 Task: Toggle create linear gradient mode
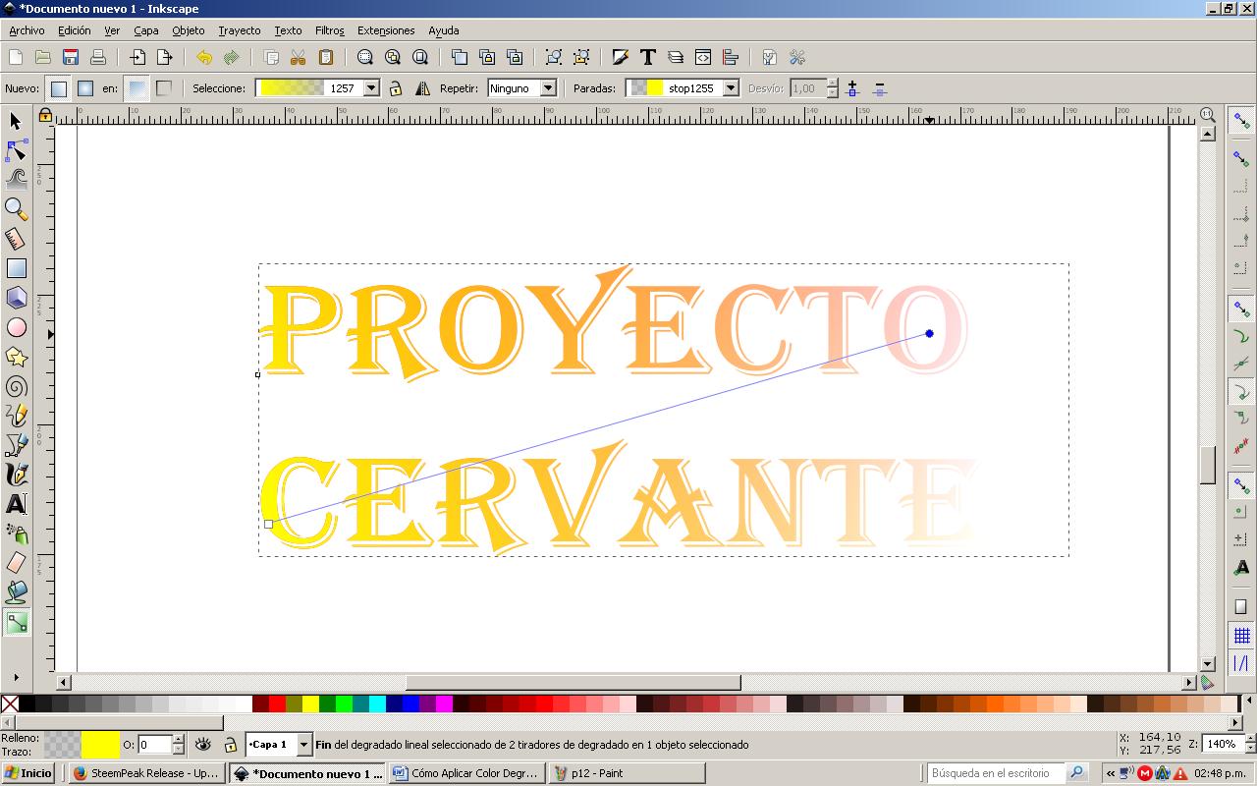(59, 88)
